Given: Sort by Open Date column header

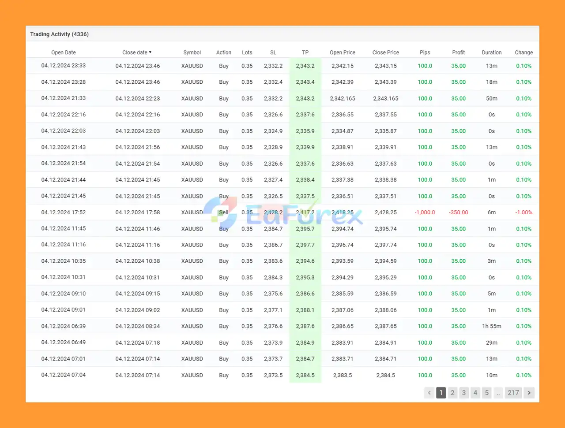Looking at the screenshot, I should click(x=64, y=52).
